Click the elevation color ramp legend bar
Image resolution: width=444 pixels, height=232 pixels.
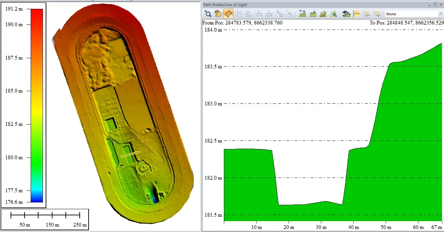click(37, 105)
